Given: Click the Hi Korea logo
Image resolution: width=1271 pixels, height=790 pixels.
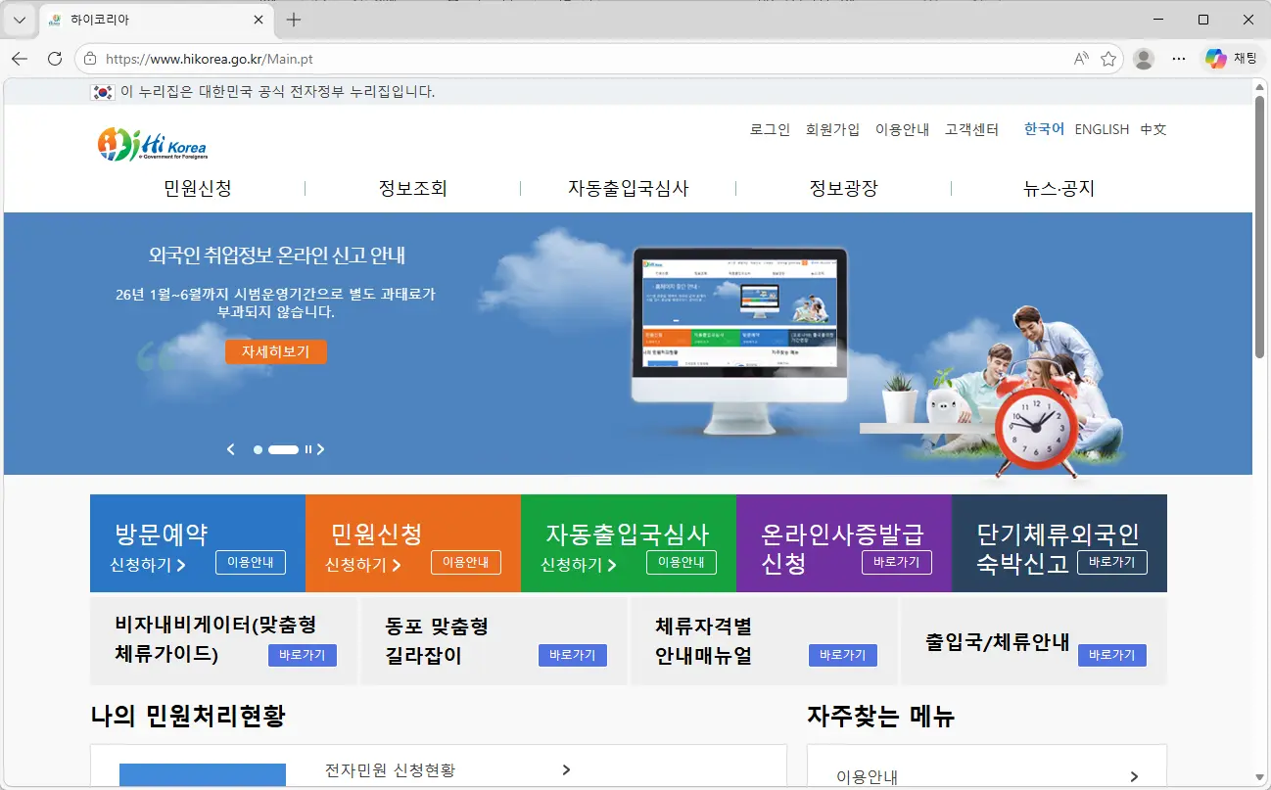Looking at the screenshot, I should click(152, 144).
